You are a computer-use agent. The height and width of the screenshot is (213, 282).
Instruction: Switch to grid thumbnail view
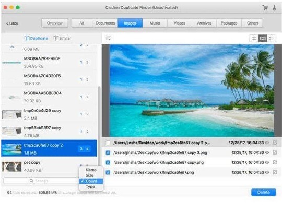(254, 38)
